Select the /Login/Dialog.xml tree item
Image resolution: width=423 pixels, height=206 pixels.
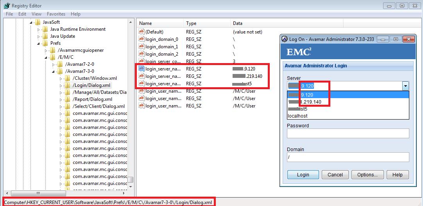tap(91, 85)
